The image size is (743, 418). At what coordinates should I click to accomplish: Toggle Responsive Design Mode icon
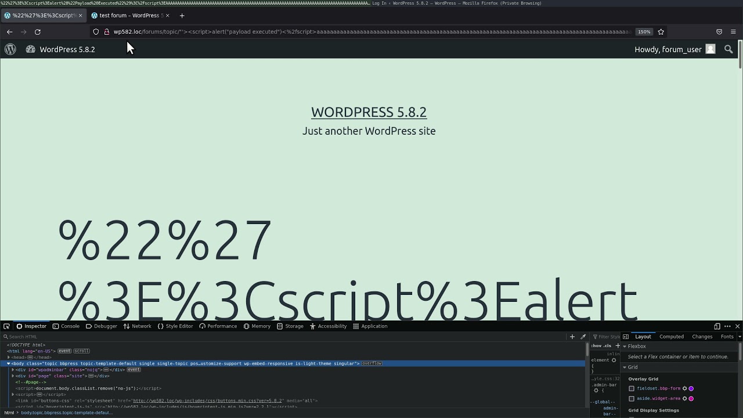pyautogui.click(x=717, y=326)
